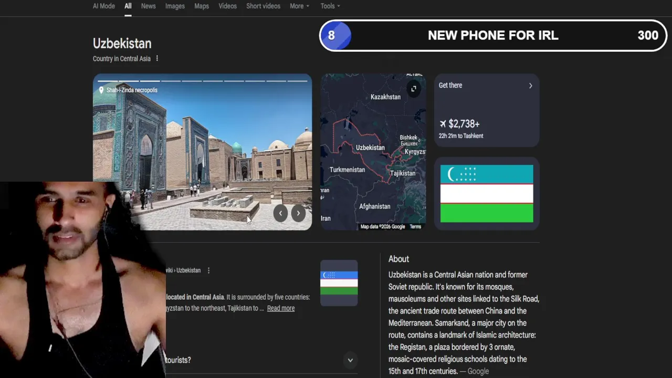Screen dimensions: 672x378
Task: Open the large Uzbekistan flag image
Action: pyautogui.click(x=487, y=194)
